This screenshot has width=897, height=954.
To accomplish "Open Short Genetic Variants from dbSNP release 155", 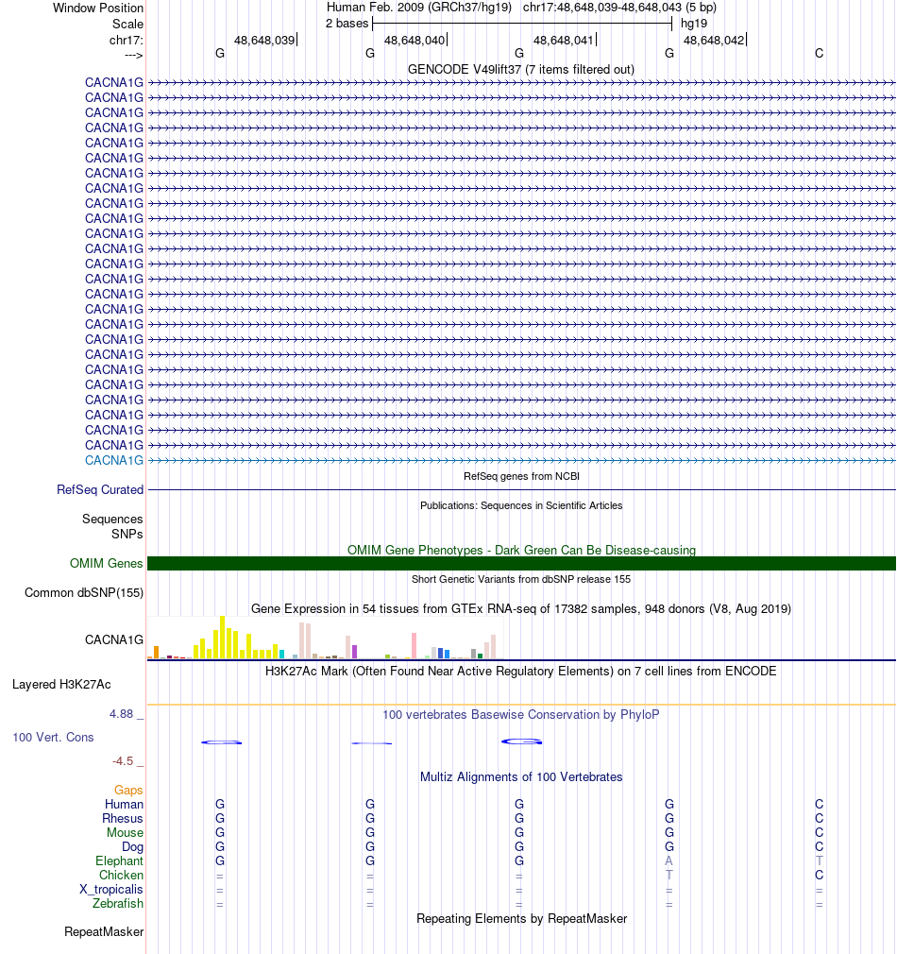I will (521, 579).
